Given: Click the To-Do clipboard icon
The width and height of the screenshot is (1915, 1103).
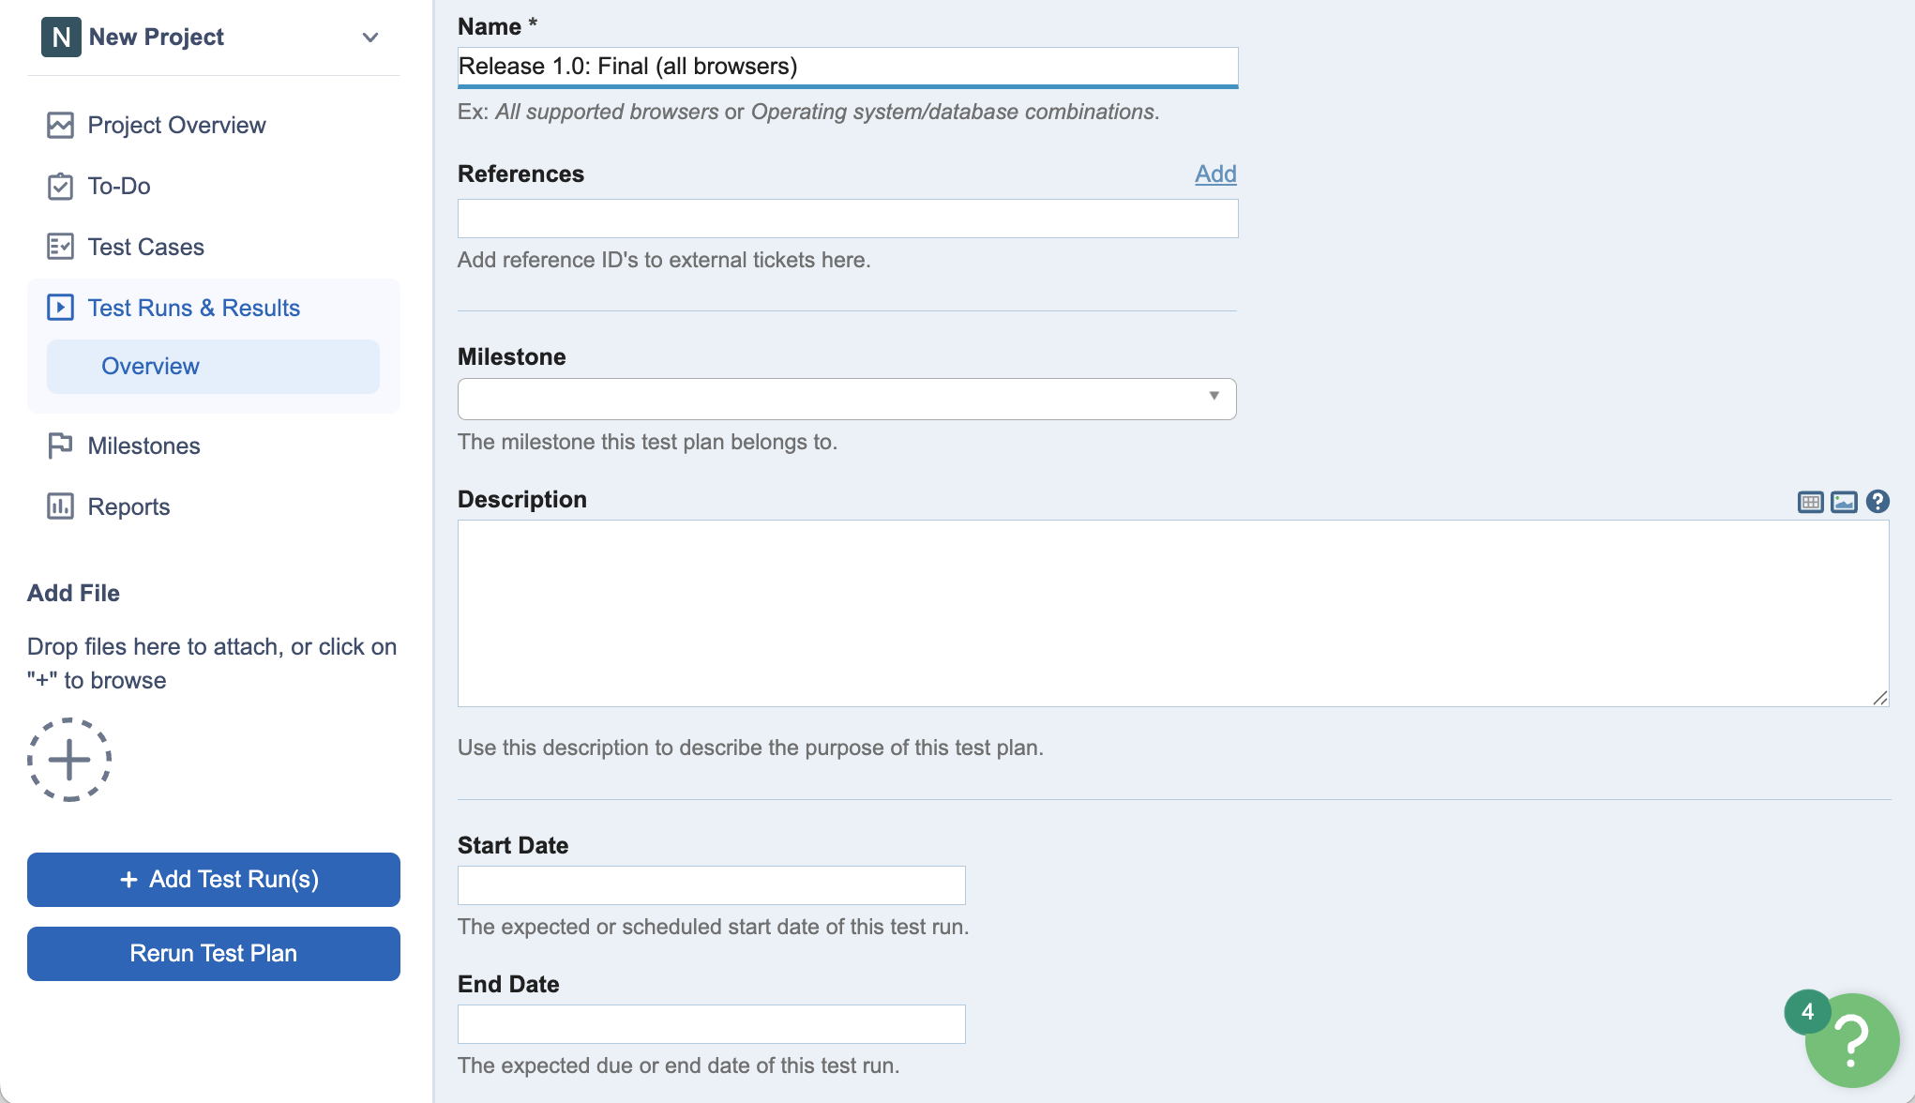Looking at the screenshot, I should pyautogui.click(x=60, y=187).
